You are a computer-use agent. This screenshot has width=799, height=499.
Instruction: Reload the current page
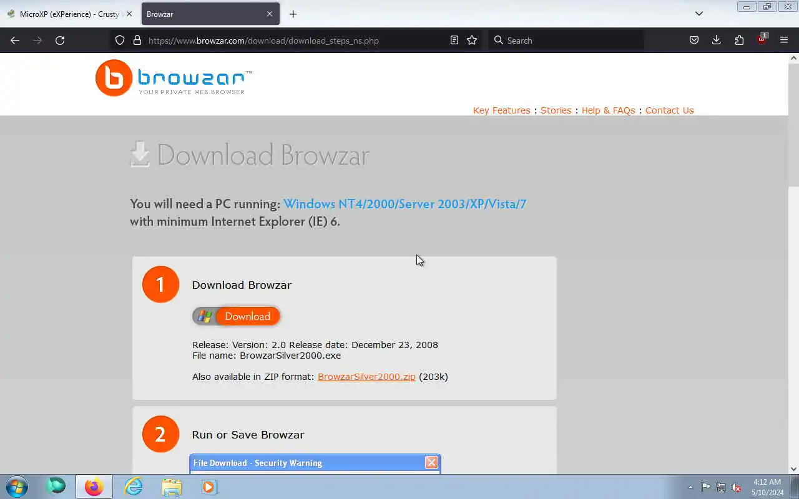[60, 41]
